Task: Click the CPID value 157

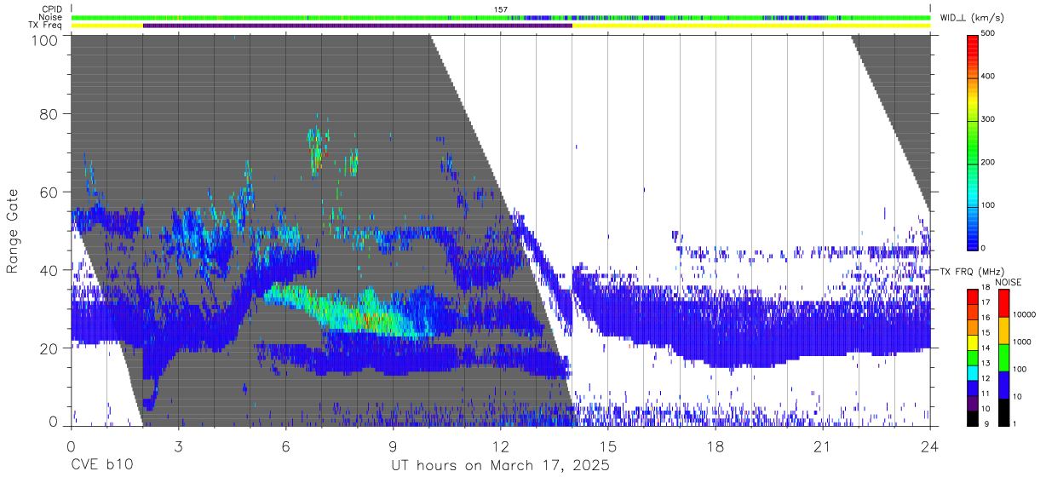Action: (x=501, y=9)
